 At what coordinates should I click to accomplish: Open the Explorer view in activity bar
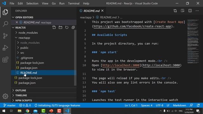pos(5,12)
